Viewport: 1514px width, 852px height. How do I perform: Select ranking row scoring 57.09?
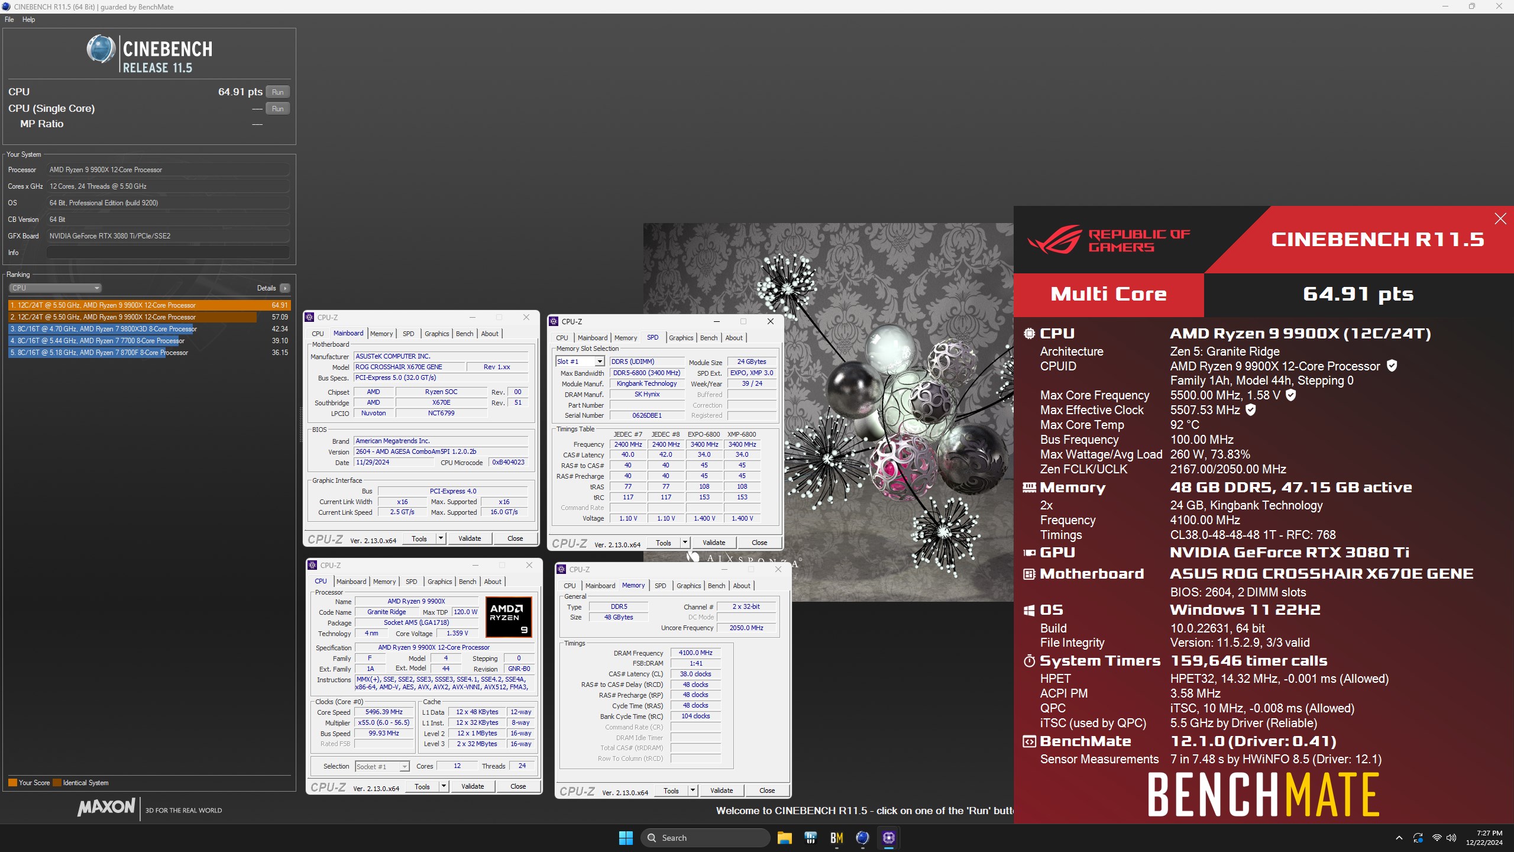click(x=149, y=317)
